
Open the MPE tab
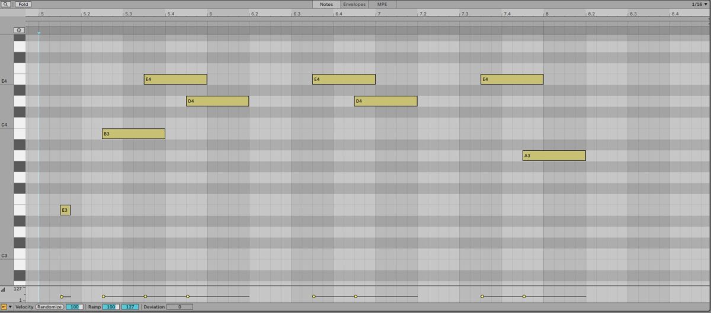click(x=382, y=4)
